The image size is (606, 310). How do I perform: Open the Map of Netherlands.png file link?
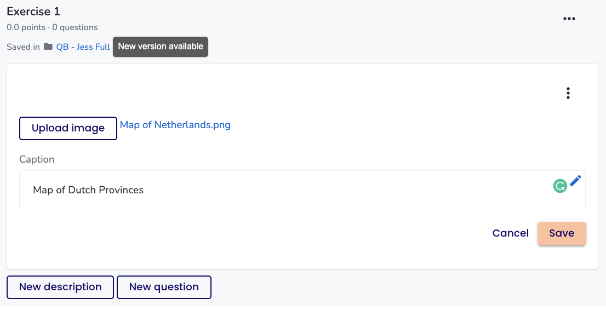click(x=175, y=125)
